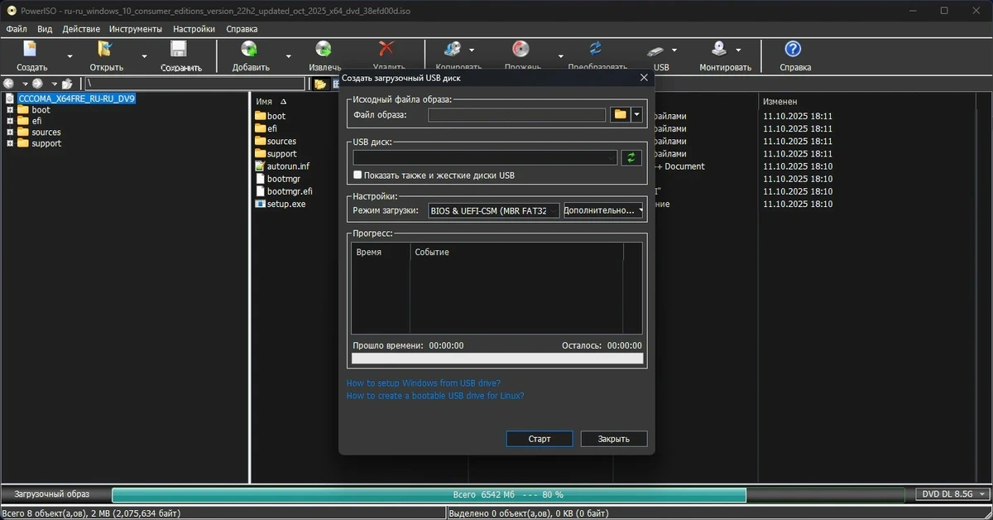
Task: Expand sources node in tree
Action: click(10, 132)
